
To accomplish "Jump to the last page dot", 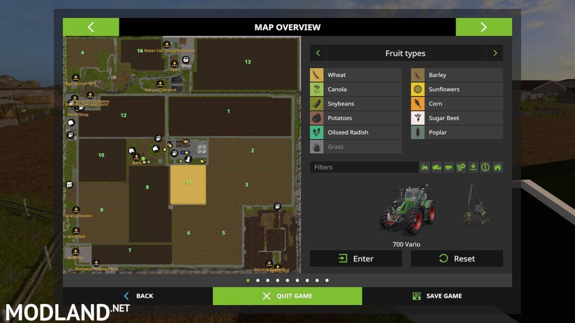I will point(327,280).
